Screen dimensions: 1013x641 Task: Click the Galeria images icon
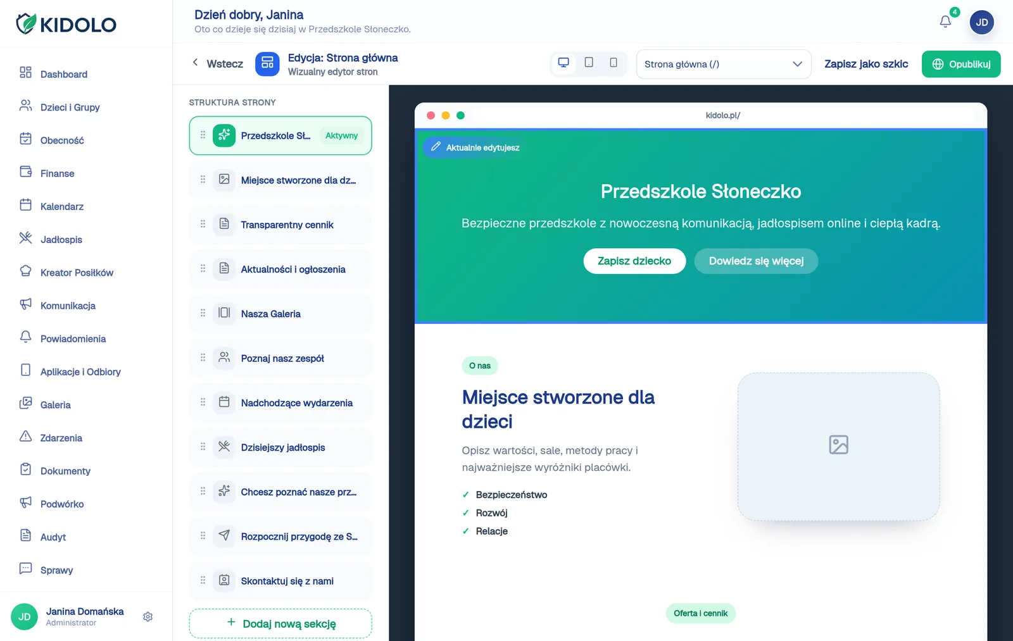tap(25, 403)
